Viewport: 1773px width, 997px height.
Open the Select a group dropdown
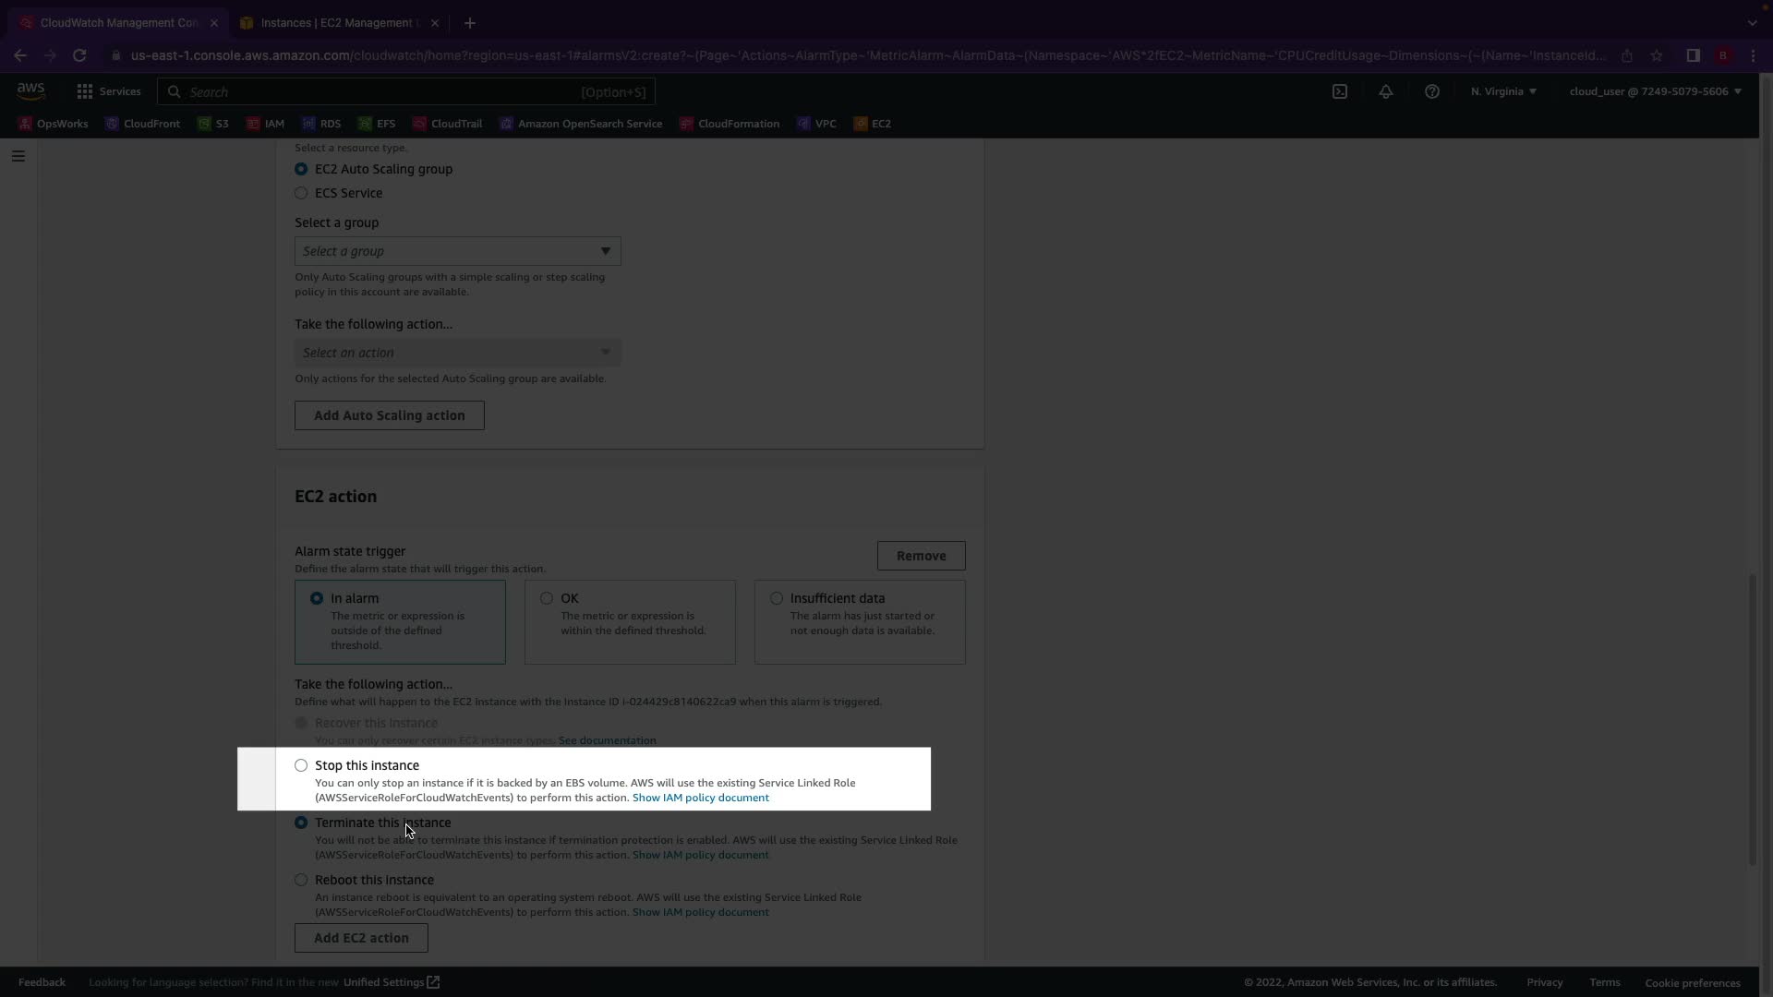tap(457, 251)
